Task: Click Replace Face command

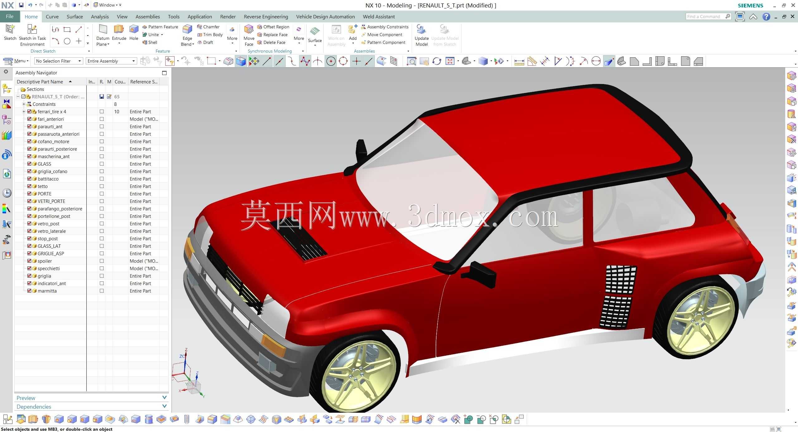Action: point(272,35)
